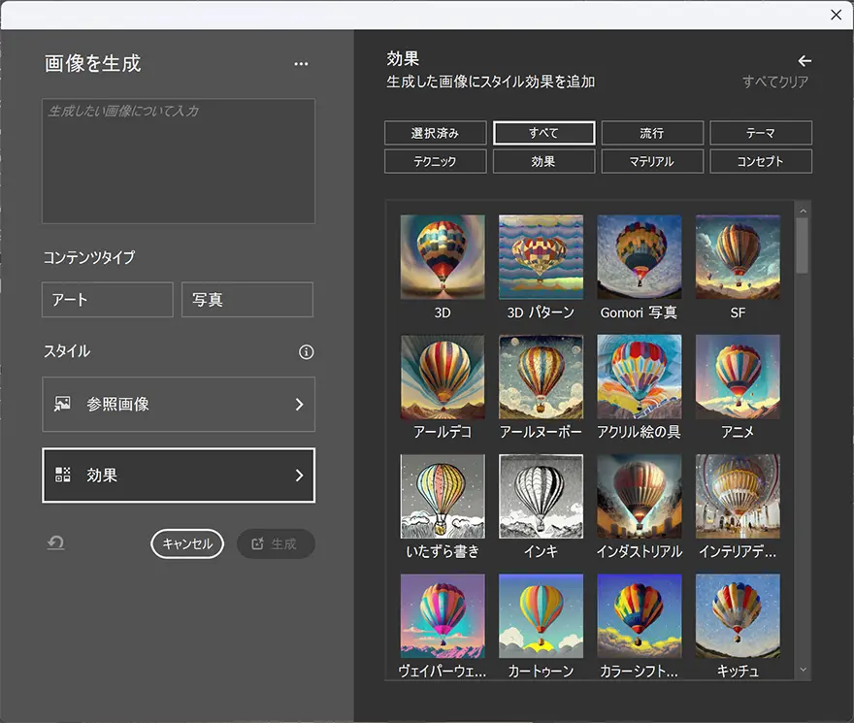854x723 pixels.
Task: Click the 効果 grid icon
Action: [63, 475]
